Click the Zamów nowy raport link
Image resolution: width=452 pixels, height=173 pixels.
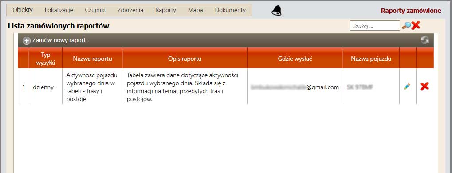coord(59,40)
